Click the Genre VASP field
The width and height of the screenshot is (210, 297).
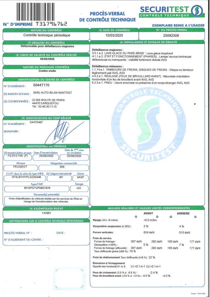coord(80,178)
